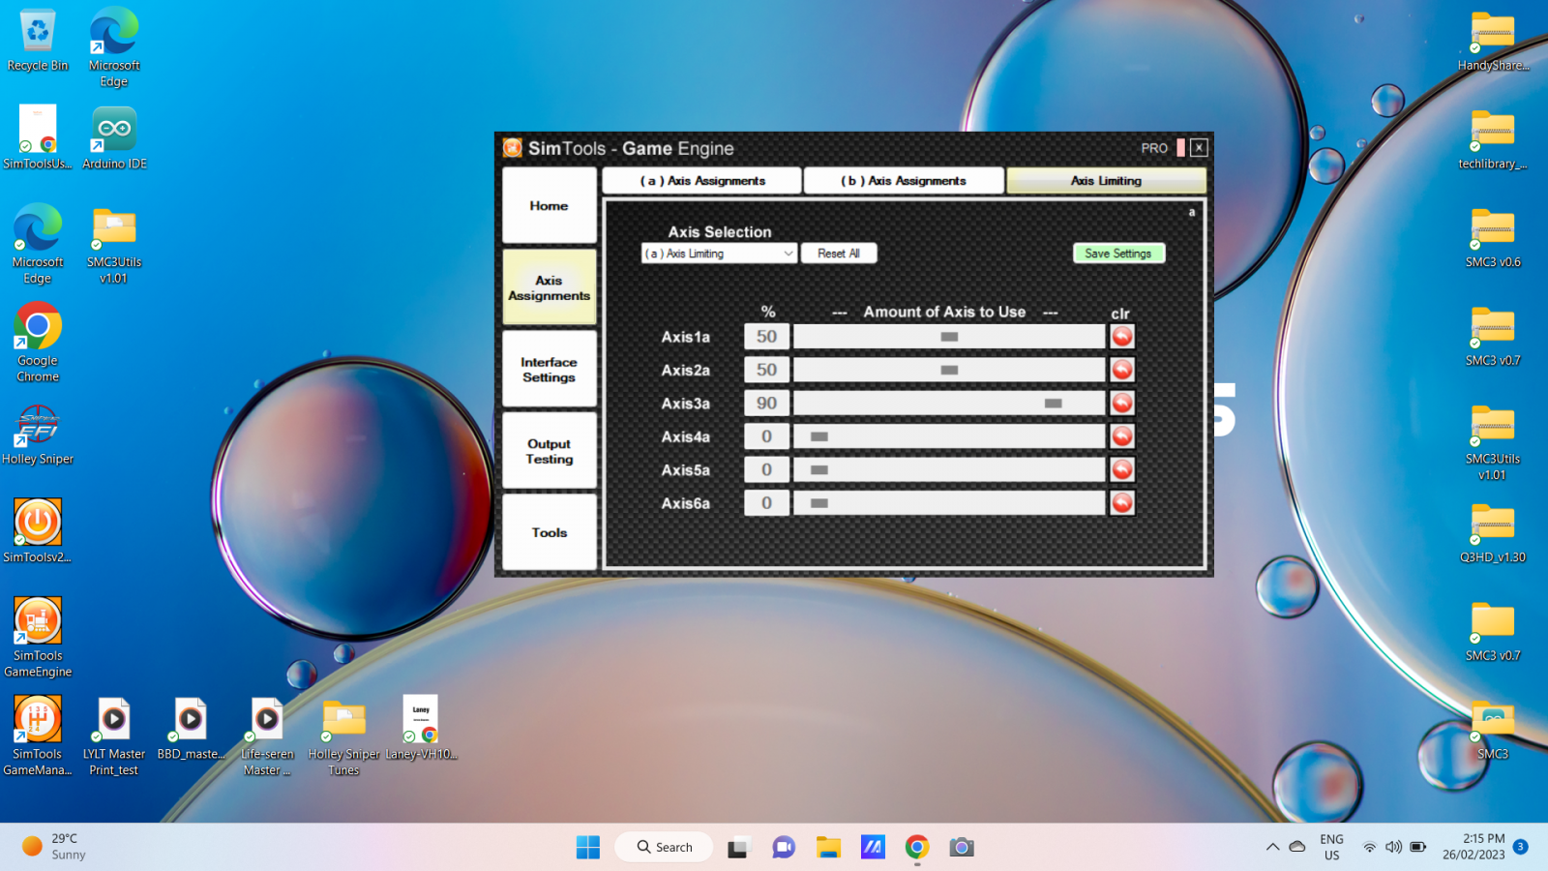Click the PRO label in the title bar
Image resolution: width=1548 pixels, height=871 pixels.
1154,148
